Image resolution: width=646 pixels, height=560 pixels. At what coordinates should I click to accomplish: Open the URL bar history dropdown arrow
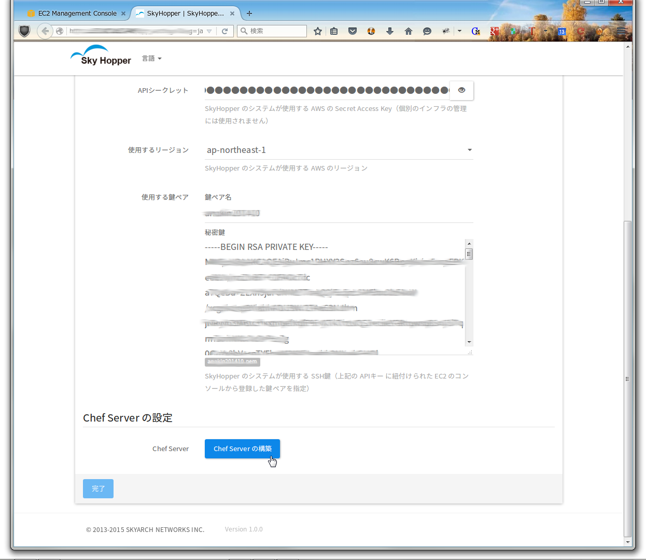pos(209,31)
